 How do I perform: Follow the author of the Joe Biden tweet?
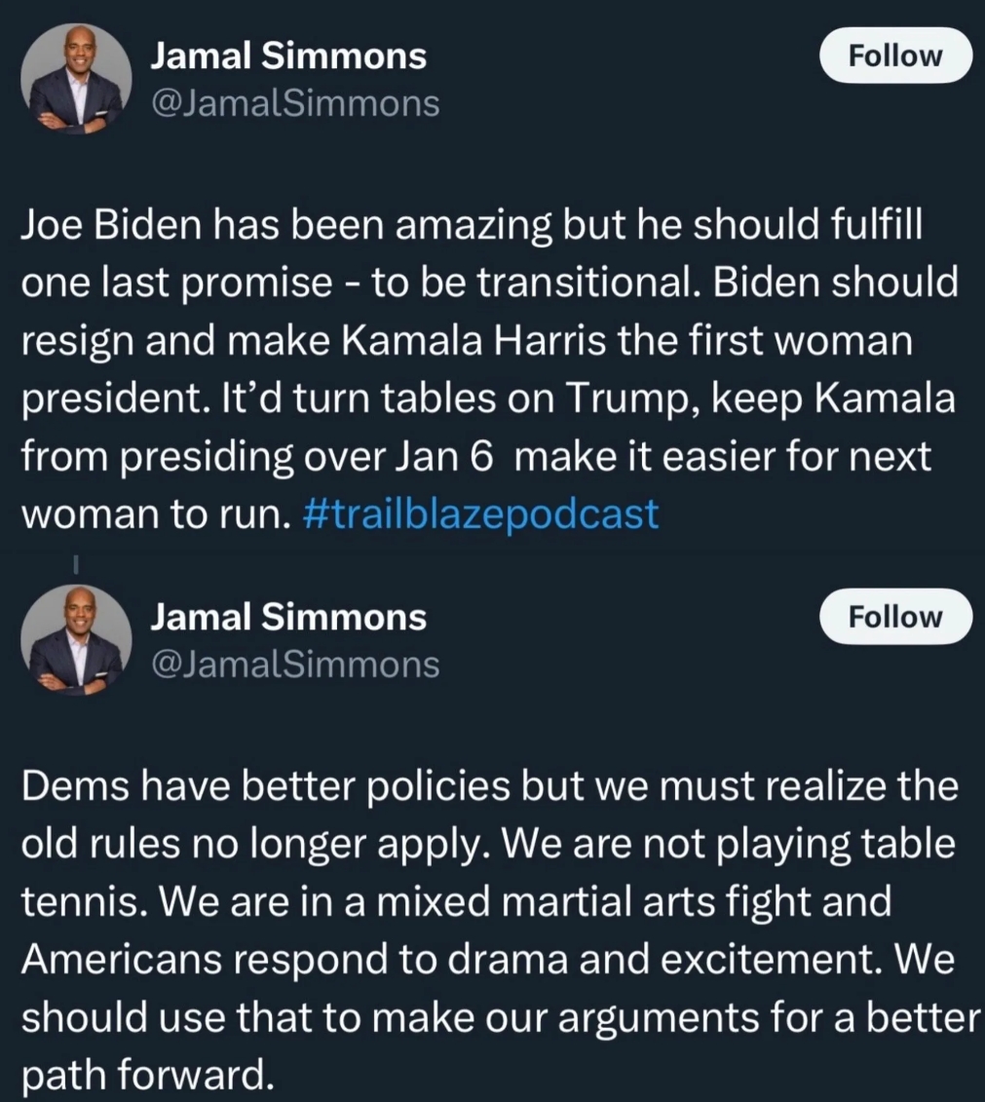pos(895,56)
